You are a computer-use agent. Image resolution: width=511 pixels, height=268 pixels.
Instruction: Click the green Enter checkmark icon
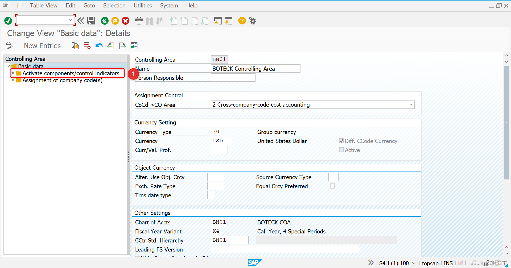point(8,21)
